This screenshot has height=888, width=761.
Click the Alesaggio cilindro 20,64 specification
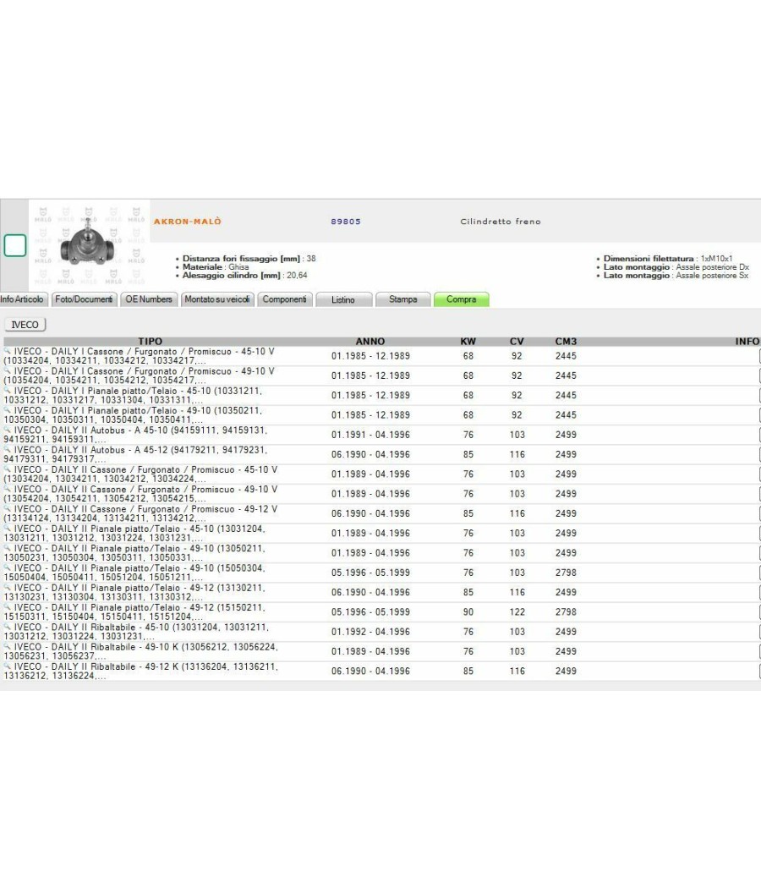[244, 275]
